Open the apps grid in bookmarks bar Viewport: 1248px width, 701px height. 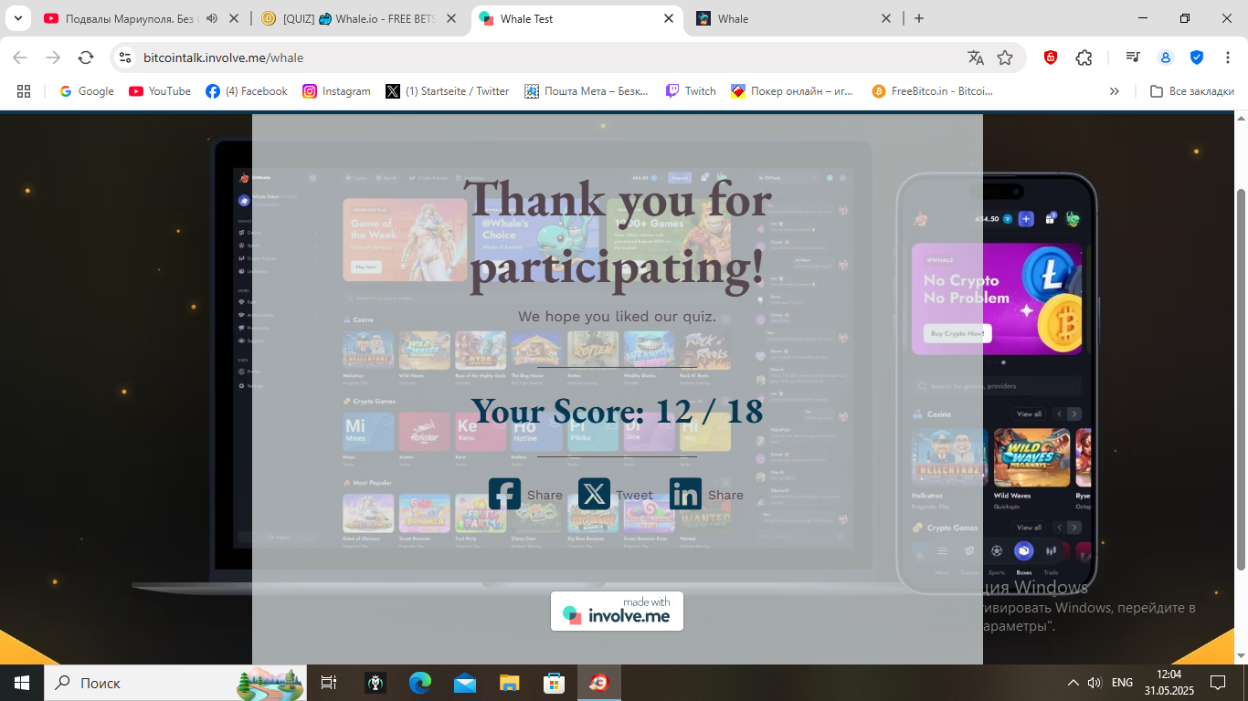click(24, 91)
